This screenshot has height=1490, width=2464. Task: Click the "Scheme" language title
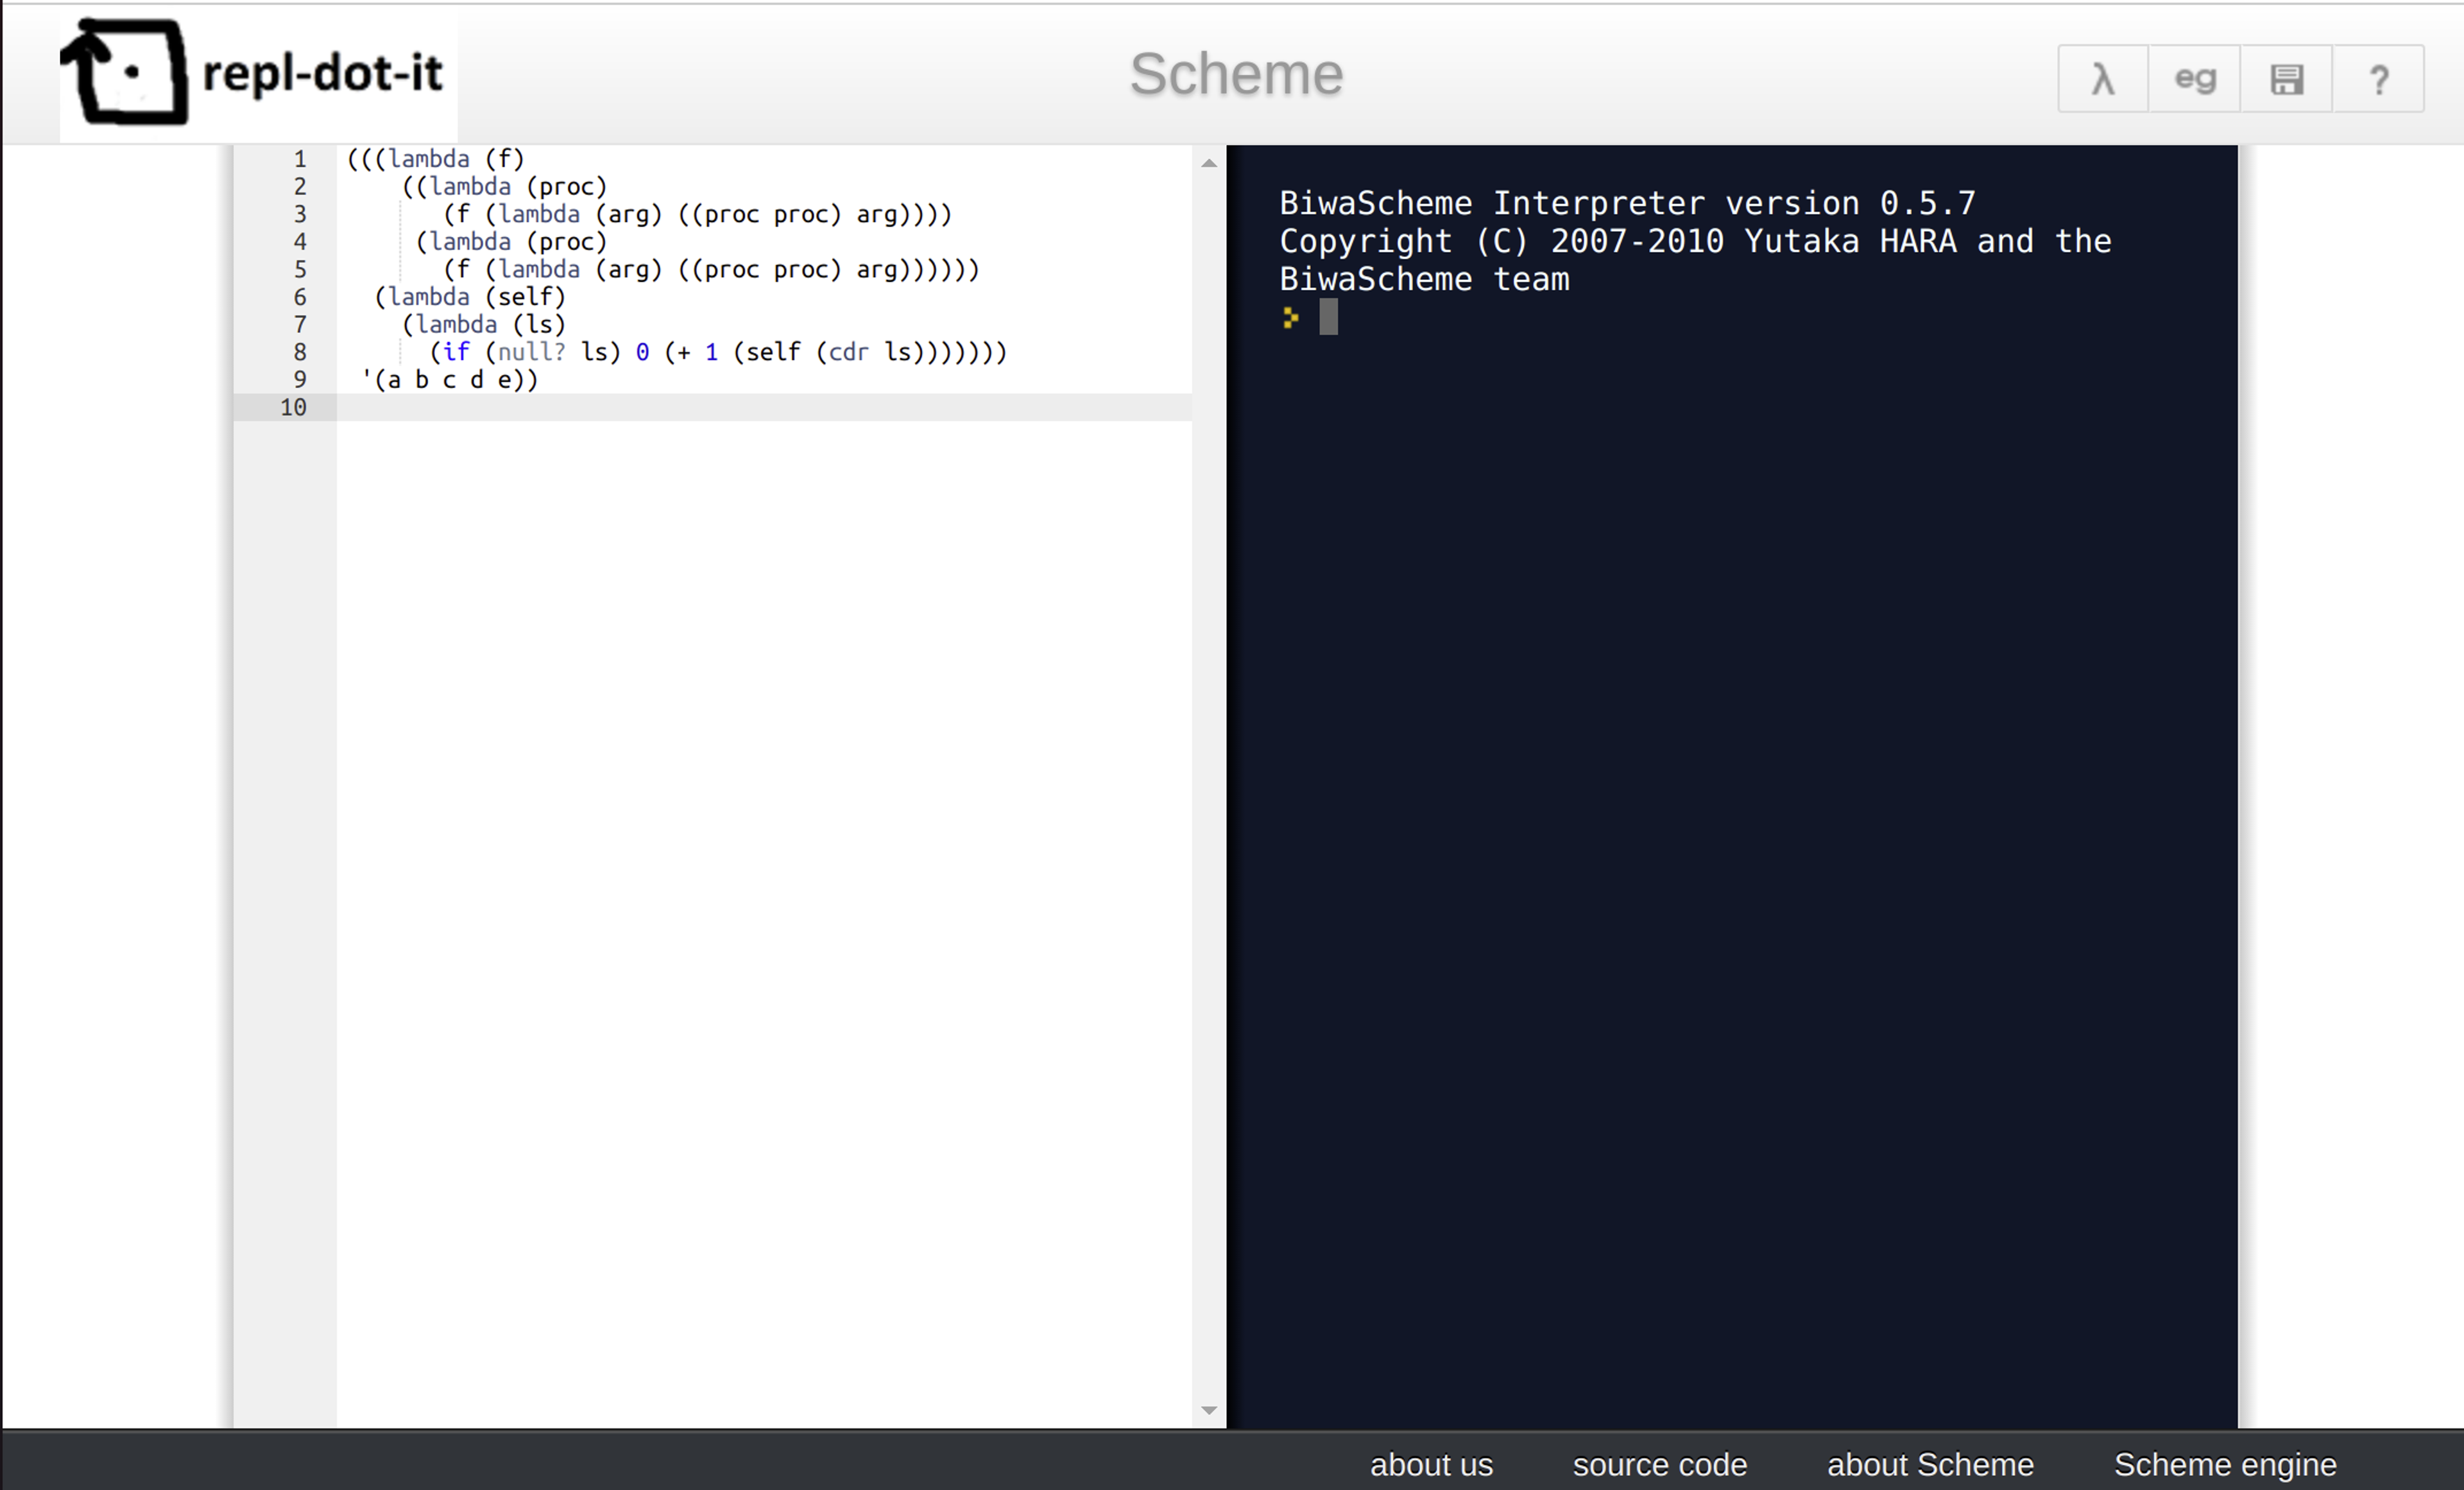pos(1236,74)
